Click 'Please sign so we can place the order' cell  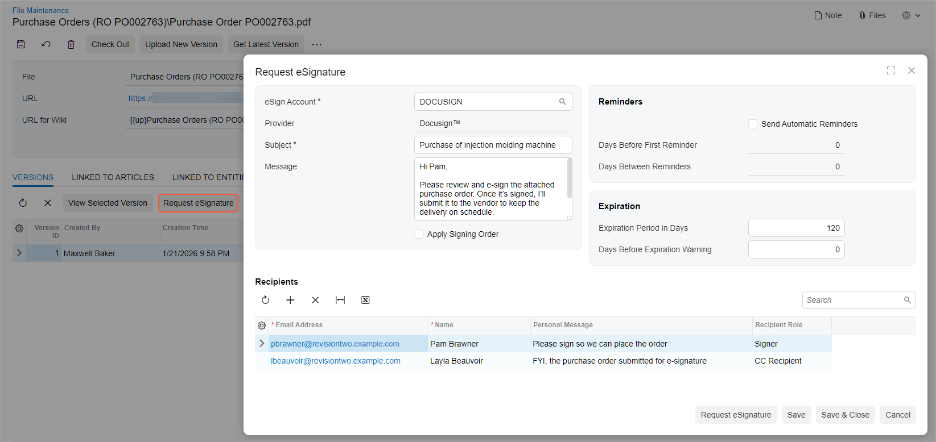(x=641, y=344)
